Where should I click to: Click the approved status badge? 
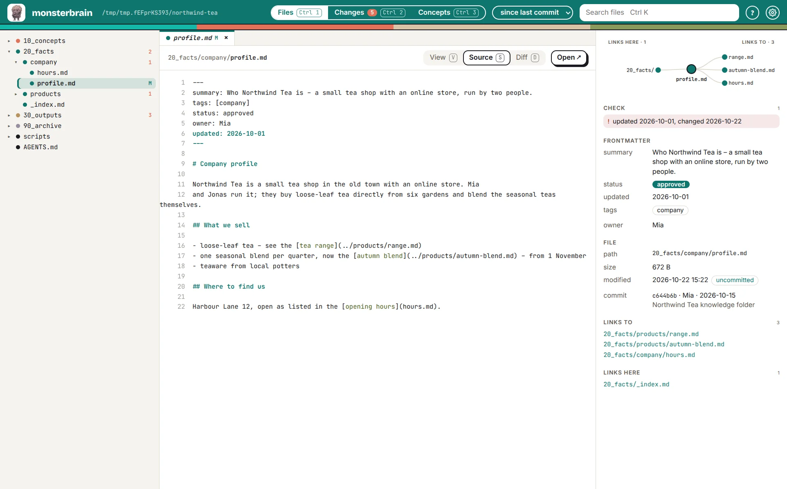click(x=671, y=184)
